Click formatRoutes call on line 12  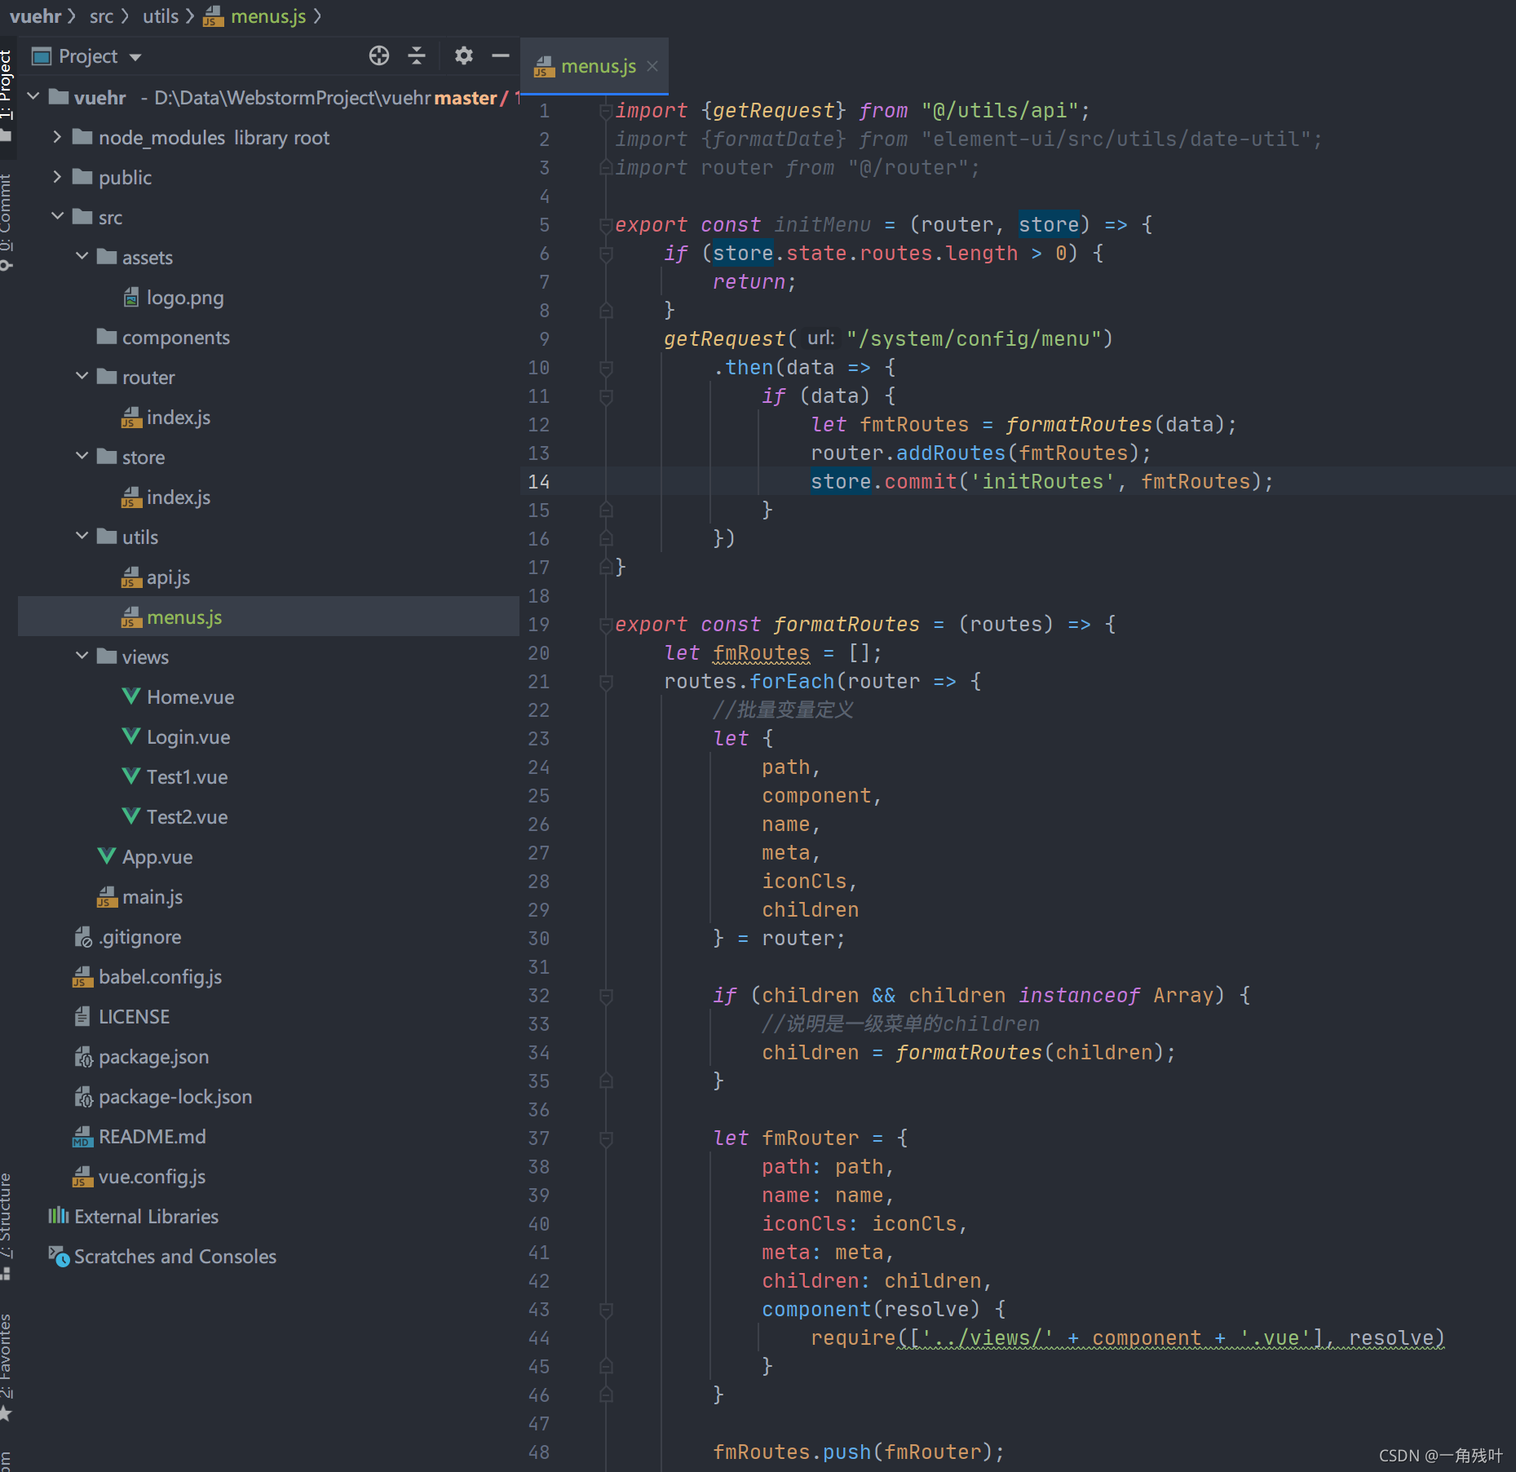[1079, 425]
